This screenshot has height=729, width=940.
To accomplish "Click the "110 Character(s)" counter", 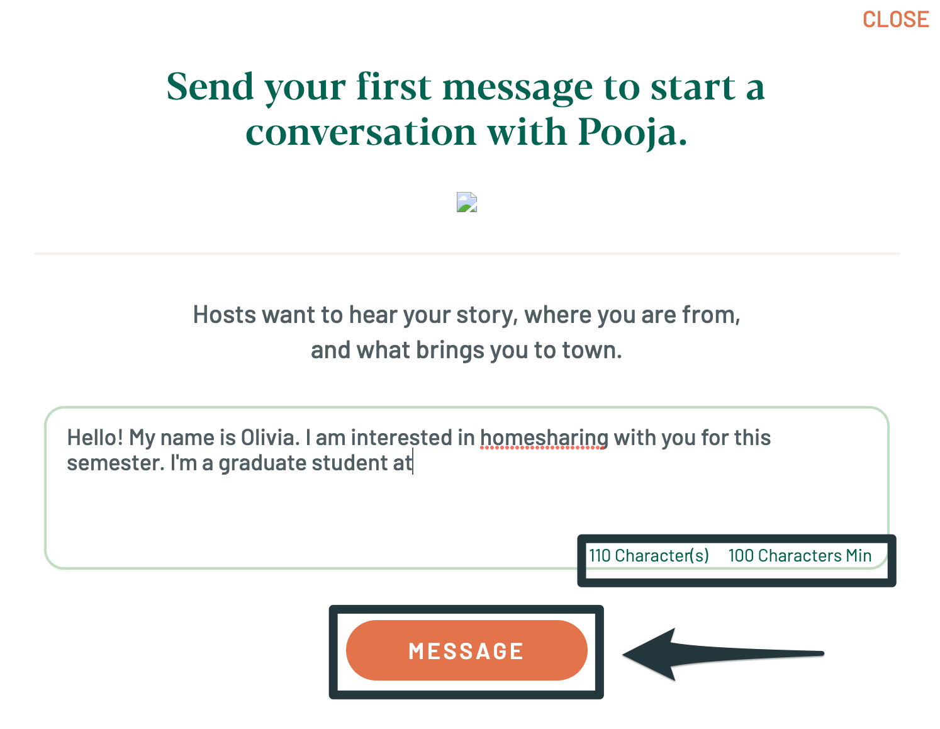I will pyautogui.click(x=649, y=556).
